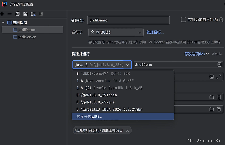Add a new run configuration

tap(2, 14)
